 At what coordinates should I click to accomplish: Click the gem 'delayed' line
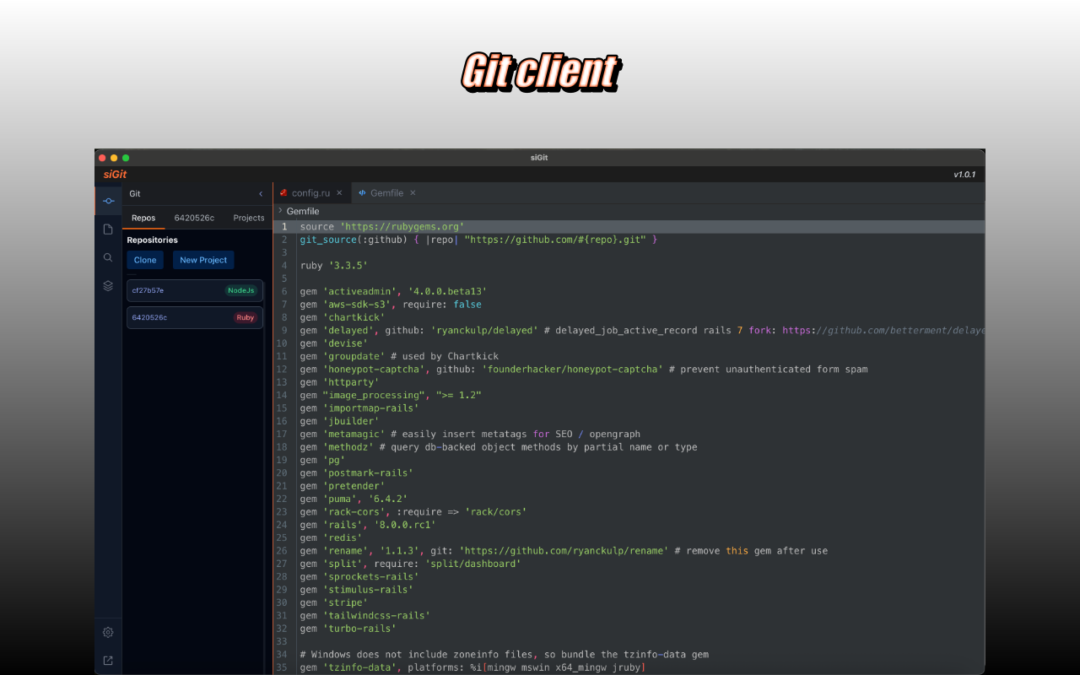coord(641,331)
